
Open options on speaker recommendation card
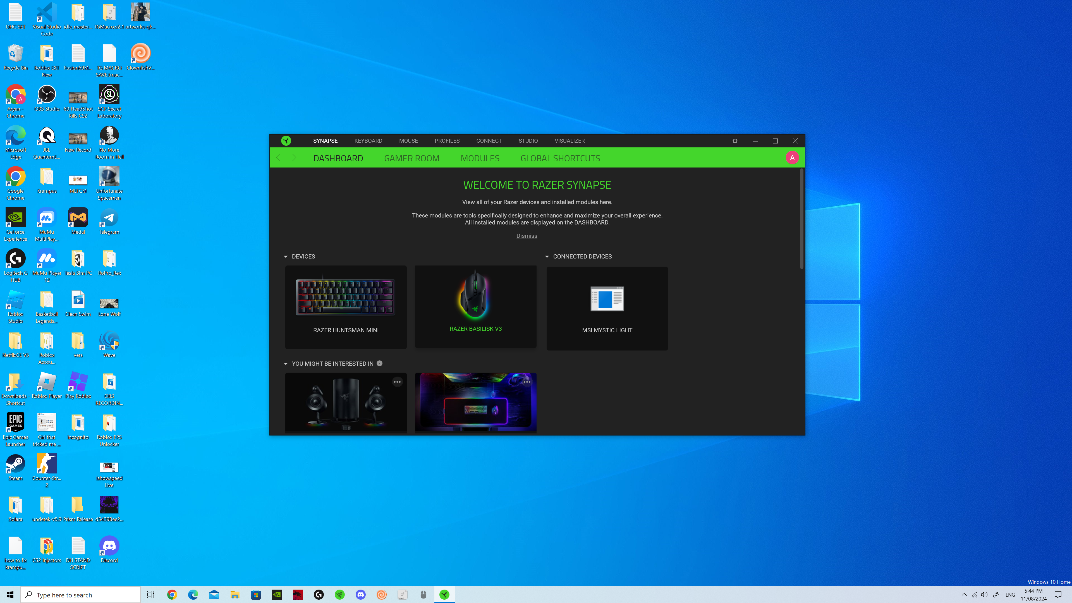pyautogui.click(x=397, y=382)
